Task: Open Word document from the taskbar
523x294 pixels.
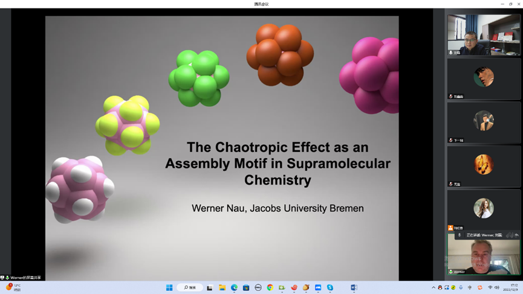Action: pyautogui.click(x=354, y=288)
